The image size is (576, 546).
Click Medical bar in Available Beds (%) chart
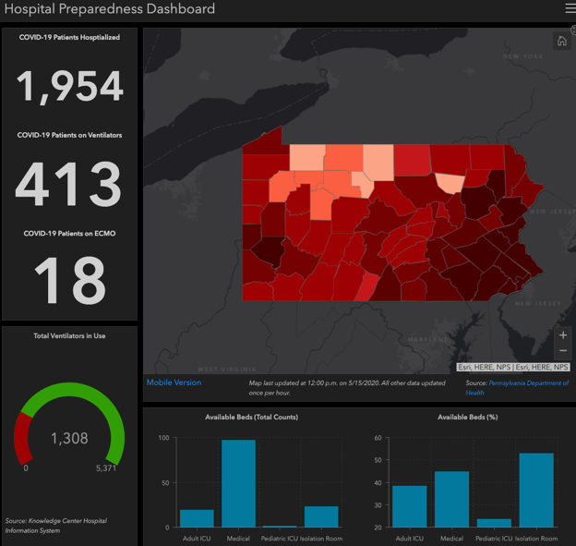coord(452,499)
